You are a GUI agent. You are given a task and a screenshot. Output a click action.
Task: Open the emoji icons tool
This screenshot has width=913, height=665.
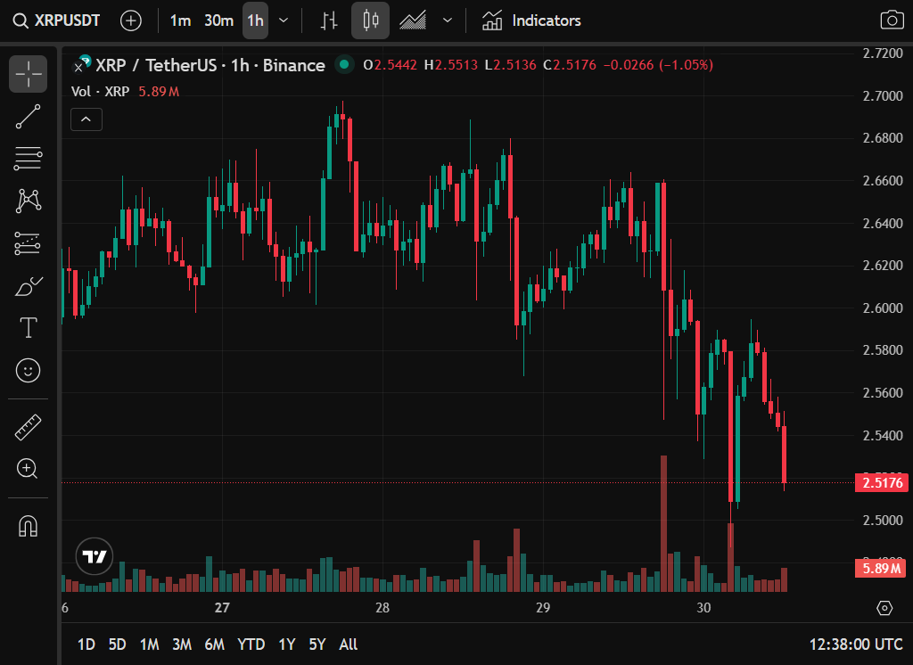[x=28, y=370]
